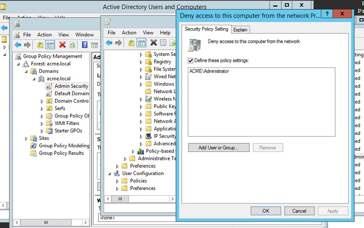Click Add User or Group button
The height and width of the screenshot is (228, 364).
[x=219, y=148]
